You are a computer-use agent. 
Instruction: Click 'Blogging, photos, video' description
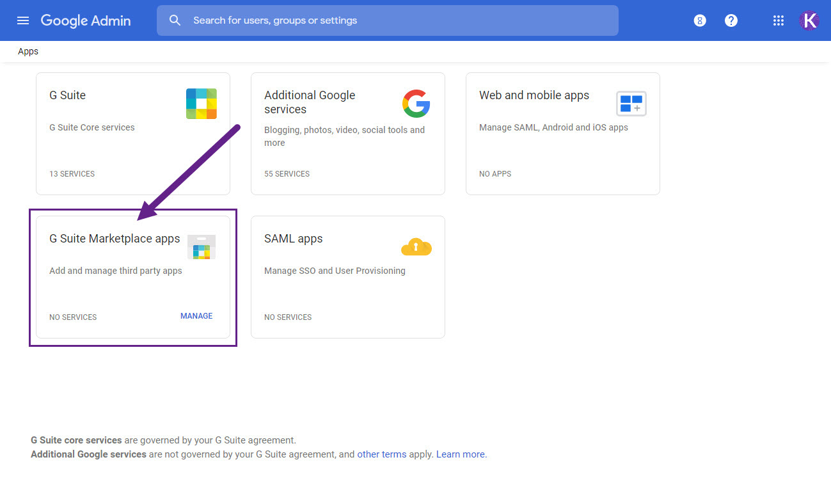tap(344, 136)
